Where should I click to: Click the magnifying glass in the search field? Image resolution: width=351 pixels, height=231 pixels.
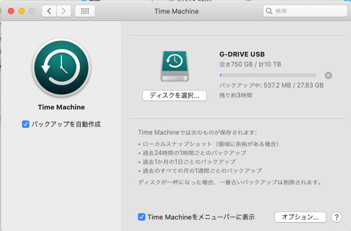click(x=269, y=11)
